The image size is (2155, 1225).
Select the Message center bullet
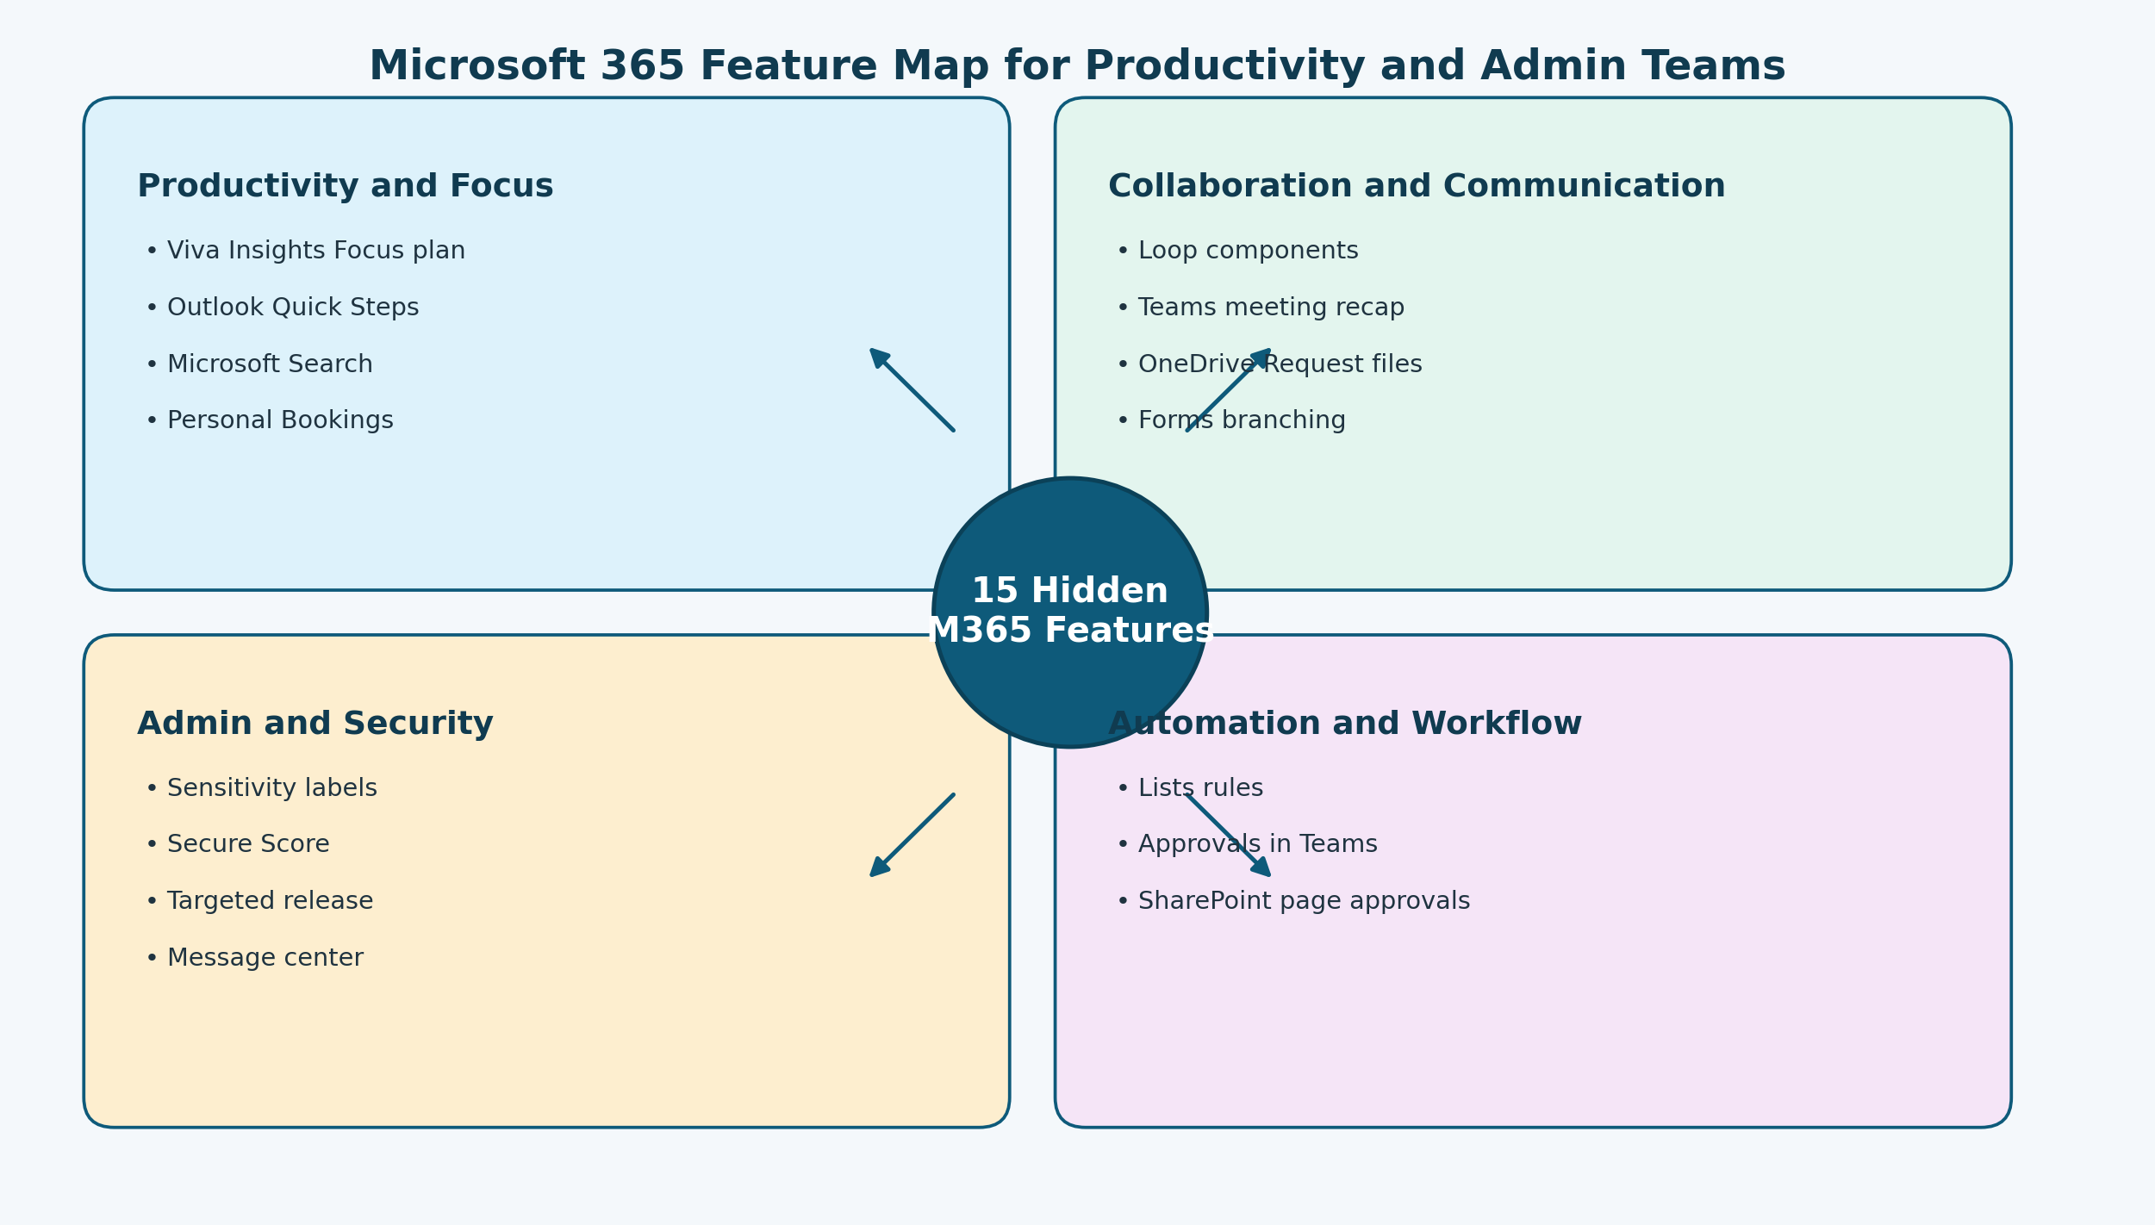[254, 958]
